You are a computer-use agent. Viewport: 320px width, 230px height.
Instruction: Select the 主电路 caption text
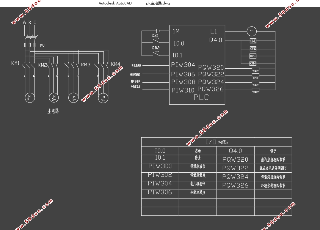(x=53, y=111)
